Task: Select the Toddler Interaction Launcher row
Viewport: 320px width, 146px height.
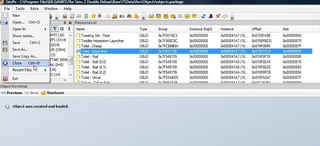Action: 193,41
